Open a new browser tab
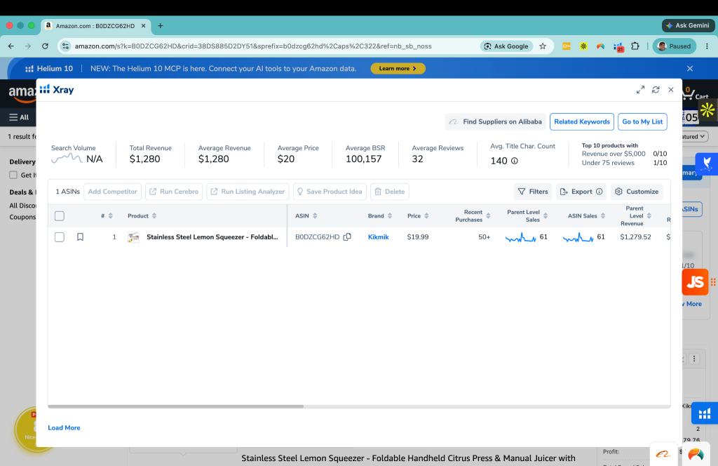This screenshot has height=466, width=718. [x=161, y=26]
